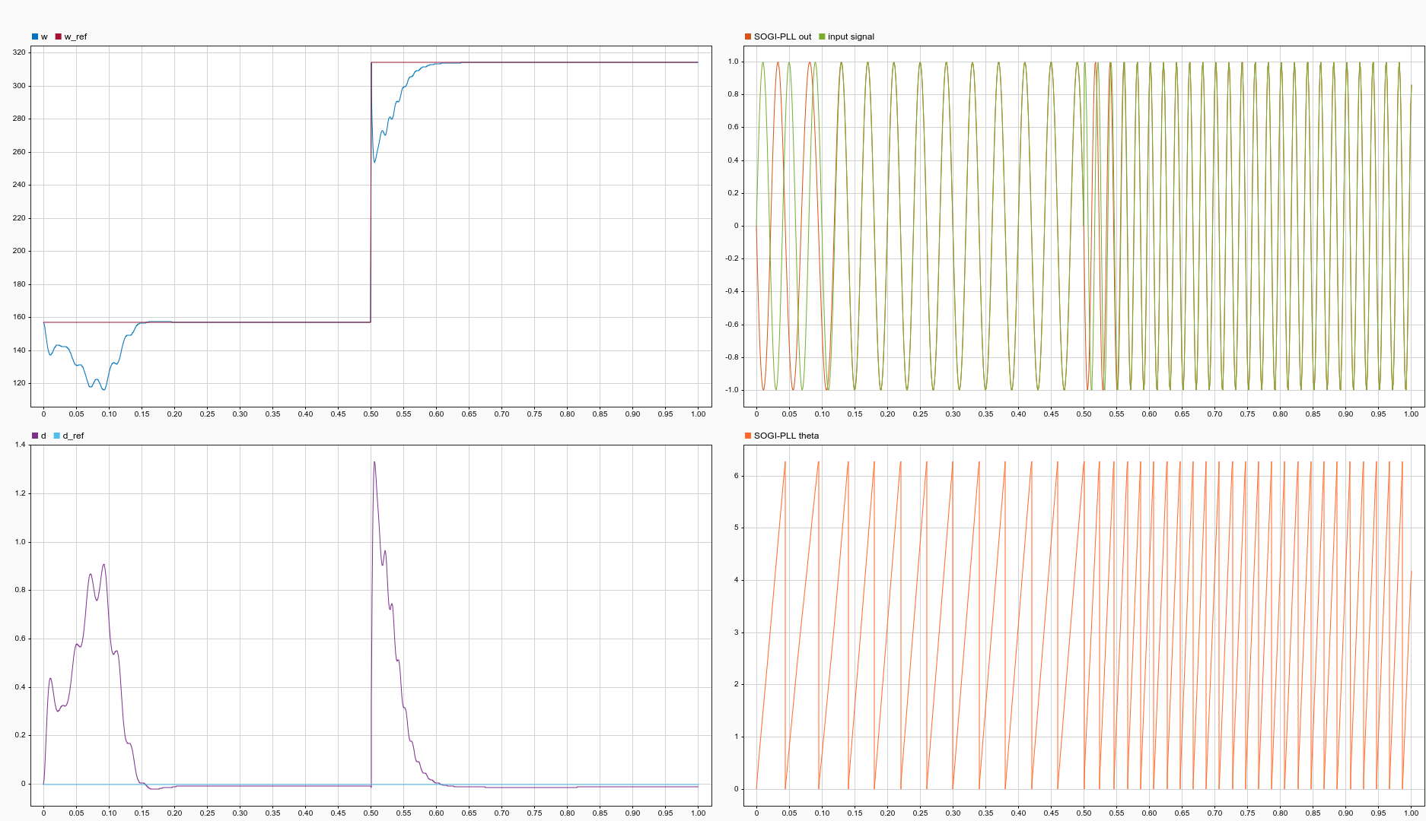Click the 1.4 y-axis tick in d plot

pos(21,445)
